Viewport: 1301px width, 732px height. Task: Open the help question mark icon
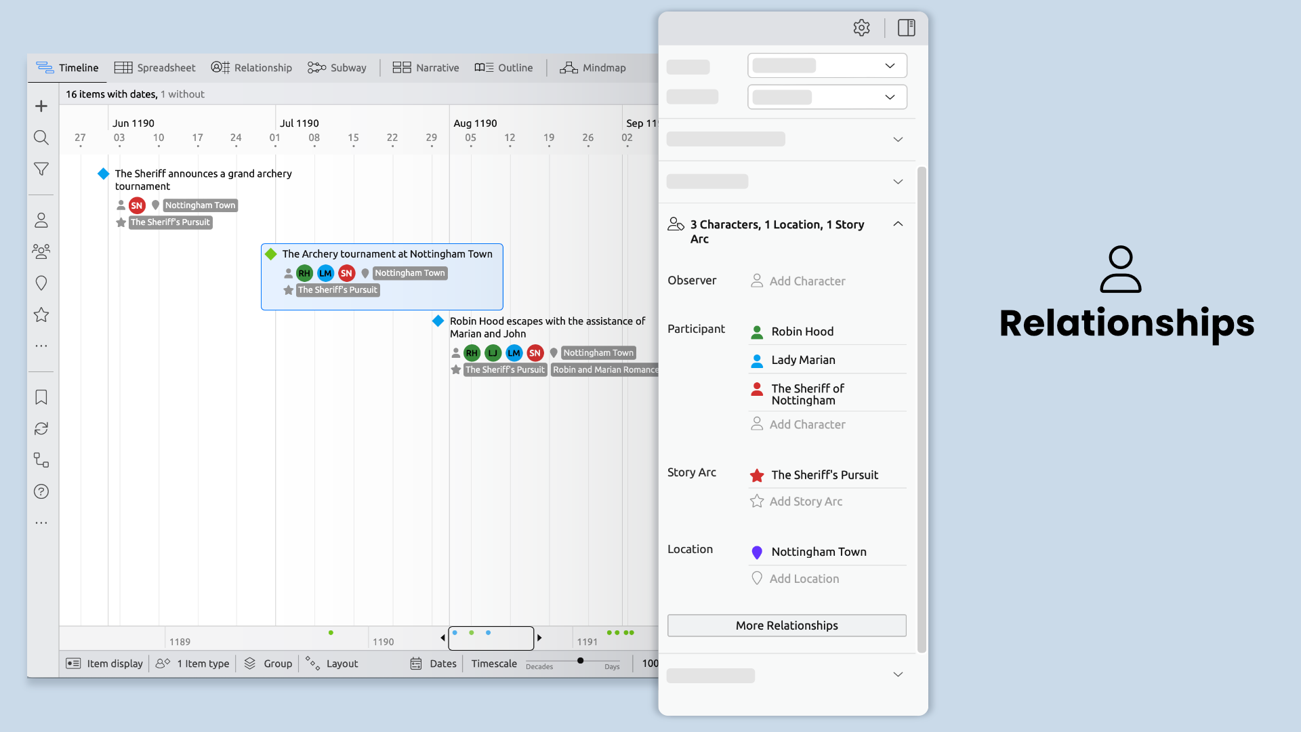41,491
